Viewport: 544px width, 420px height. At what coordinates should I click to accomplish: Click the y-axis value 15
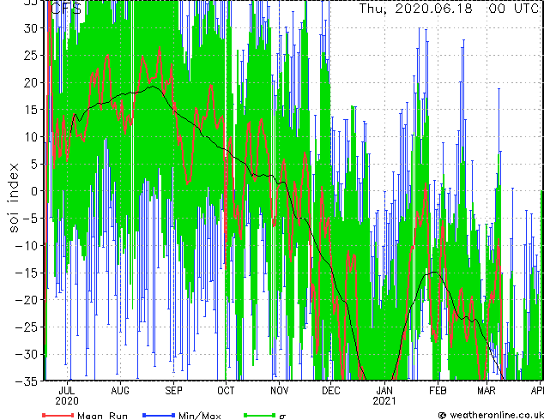[30, 110]
